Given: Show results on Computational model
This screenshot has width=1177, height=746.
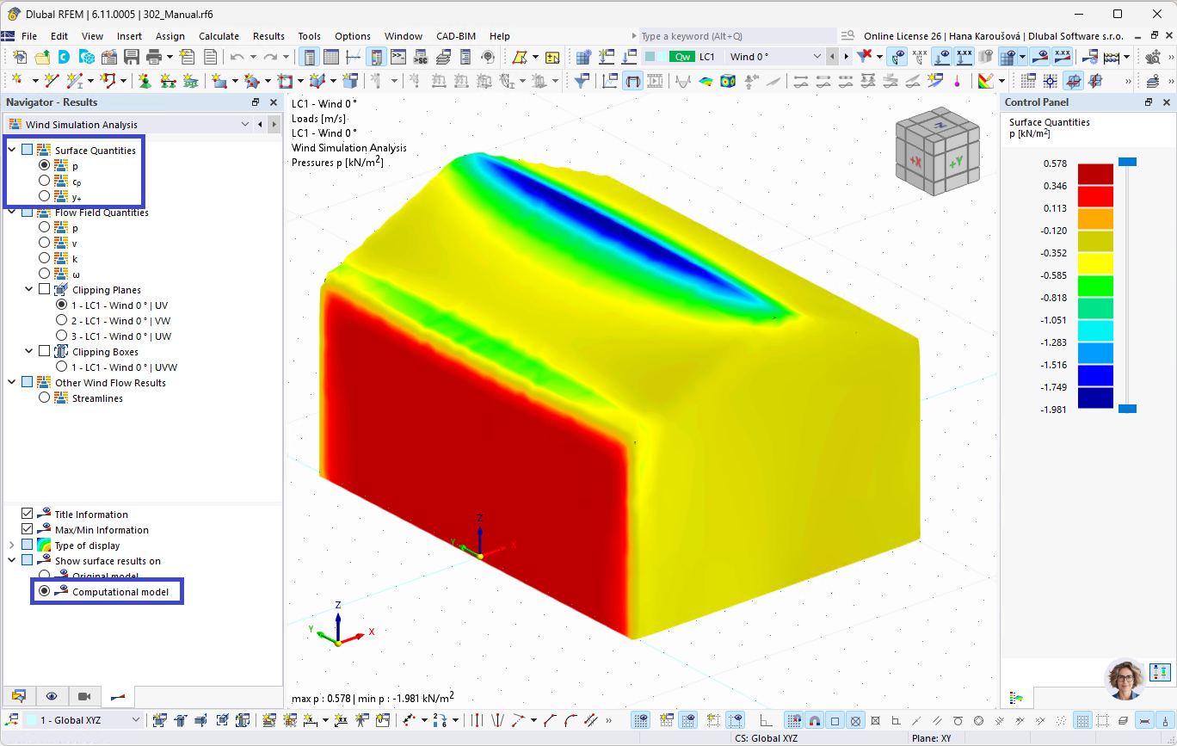Looking at the screenshot, I should point(43,590).
